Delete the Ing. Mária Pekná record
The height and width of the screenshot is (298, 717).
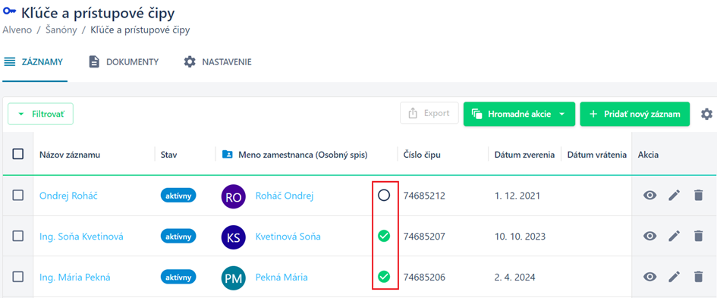click(698, 277)
